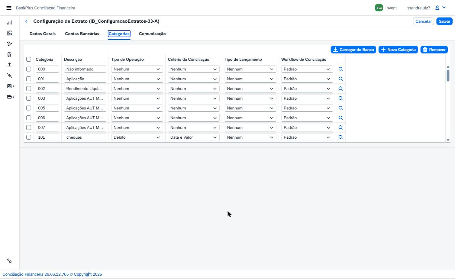
Task: Open details magnifier for category 006
Action: pyautogui.click(x=341, y=118)
